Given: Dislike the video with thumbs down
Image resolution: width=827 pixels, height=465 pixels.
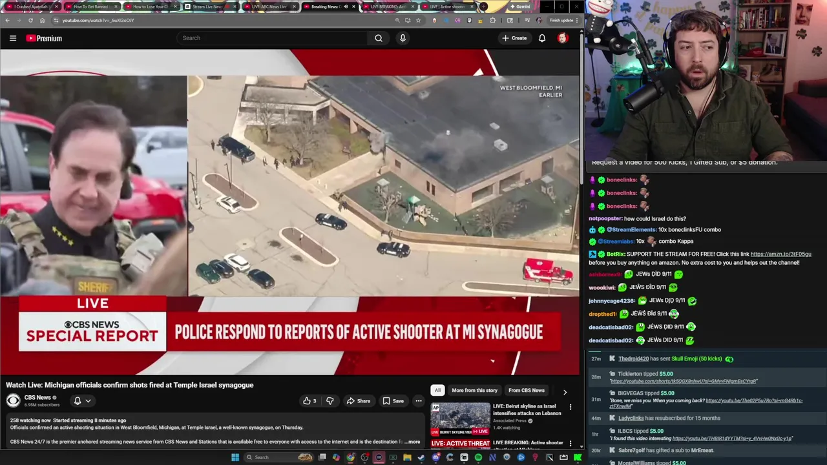Looking at the screenshot, I should pyautogui.click(x=330, y=401).
